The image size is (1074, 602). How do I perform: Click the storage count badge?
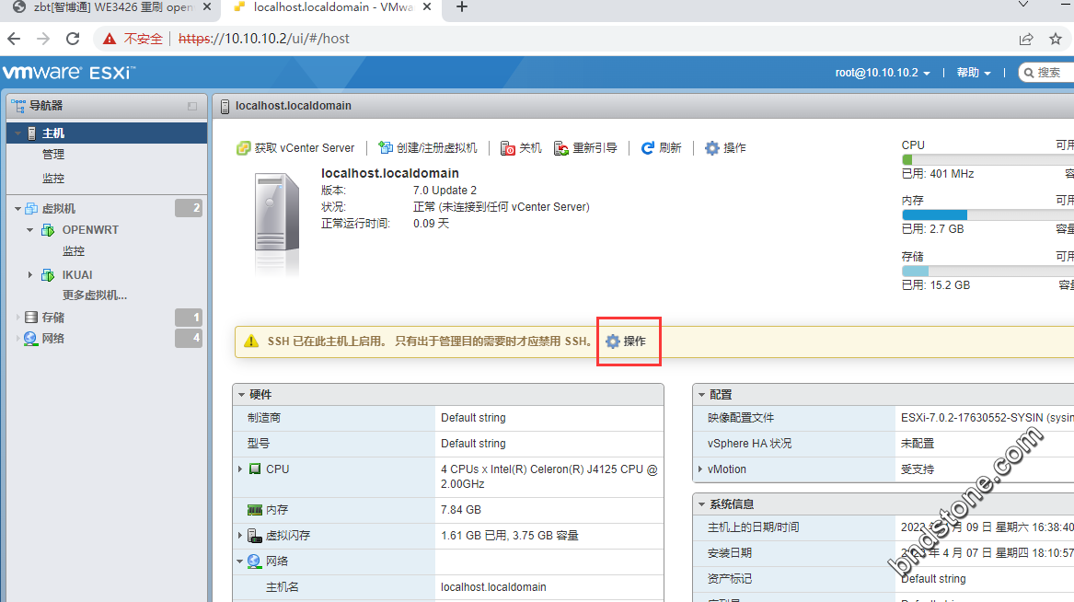point(189,317)
